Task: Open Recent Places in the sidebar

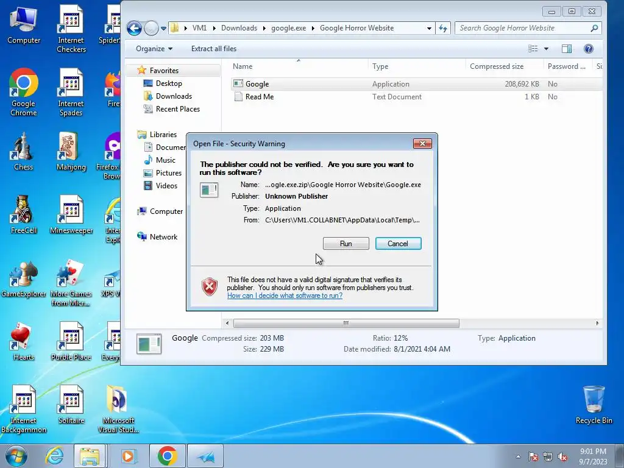Action: (x=177, y=108)
